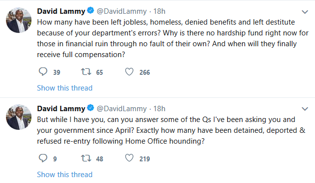The width and height of the screenshot is (315, 183).
Task: Like the tweet with 219 likes
Action: (x=129, y=158)
